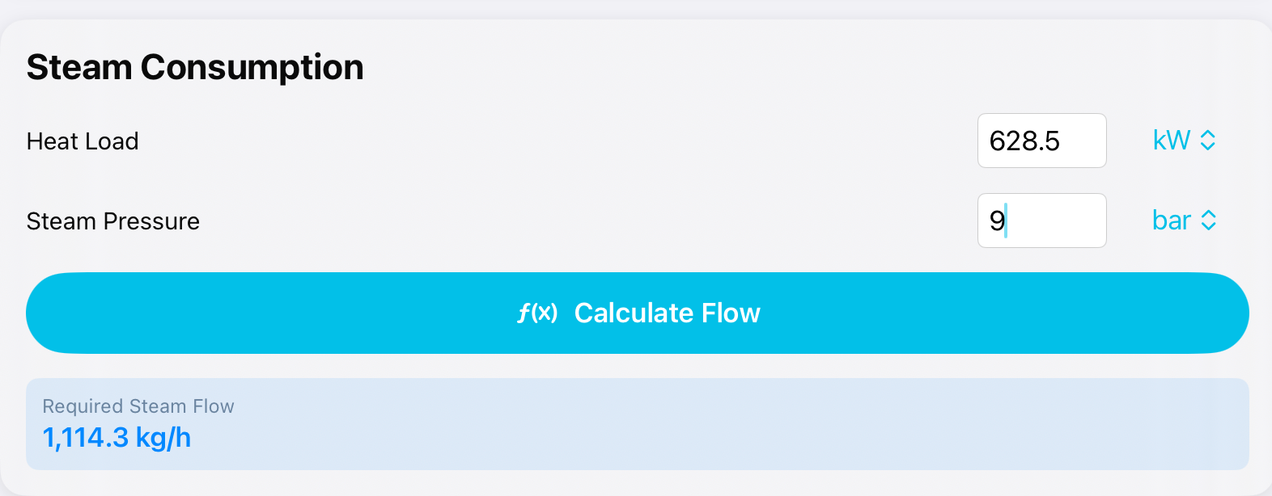Click the kW unit text
Image resolution: width=1272 pixels, height=496 pixels.
1171,141
